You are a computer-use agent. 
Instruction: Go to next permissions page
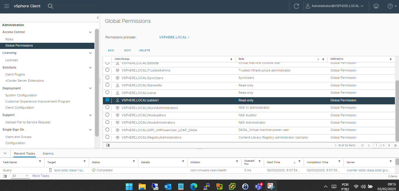coord(389,145)
